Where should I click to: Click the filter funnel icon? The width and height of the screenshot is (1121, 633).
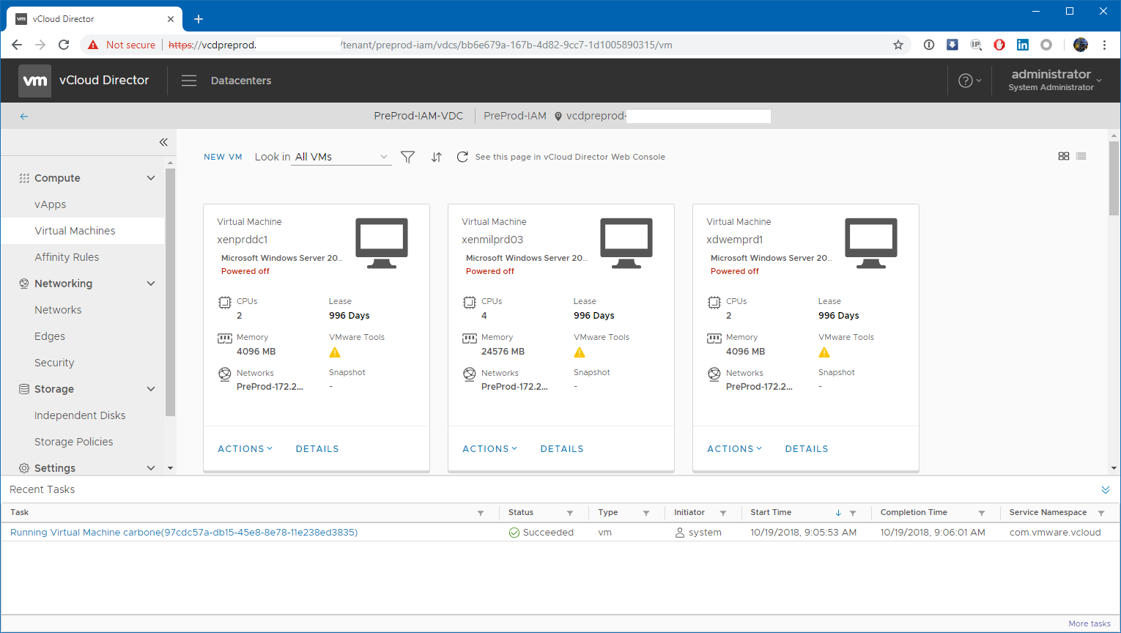pyautogui.click(x=408, y=157)
